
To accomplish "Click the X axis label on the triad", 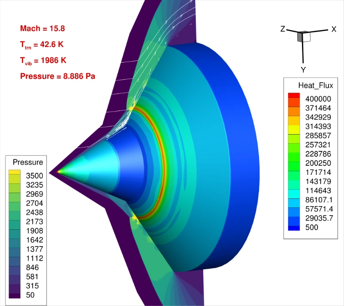I will pos(333,29).
